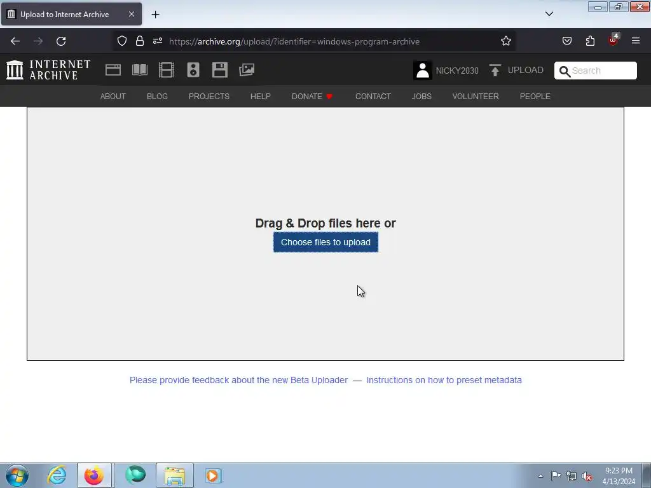Open the Software floppy disk icon
This screenshot has width=651, height=488.
pyautogui.click(x=219, y=70)
